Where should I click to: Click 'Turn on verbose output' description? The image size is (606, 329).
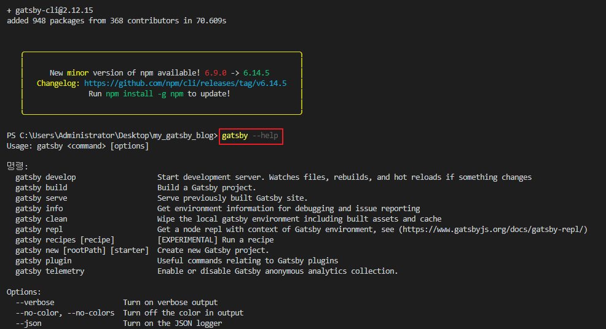coord(170,303)
